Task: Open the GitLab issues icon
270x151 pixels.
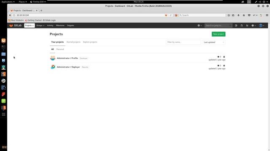Action: coord(236,26)
